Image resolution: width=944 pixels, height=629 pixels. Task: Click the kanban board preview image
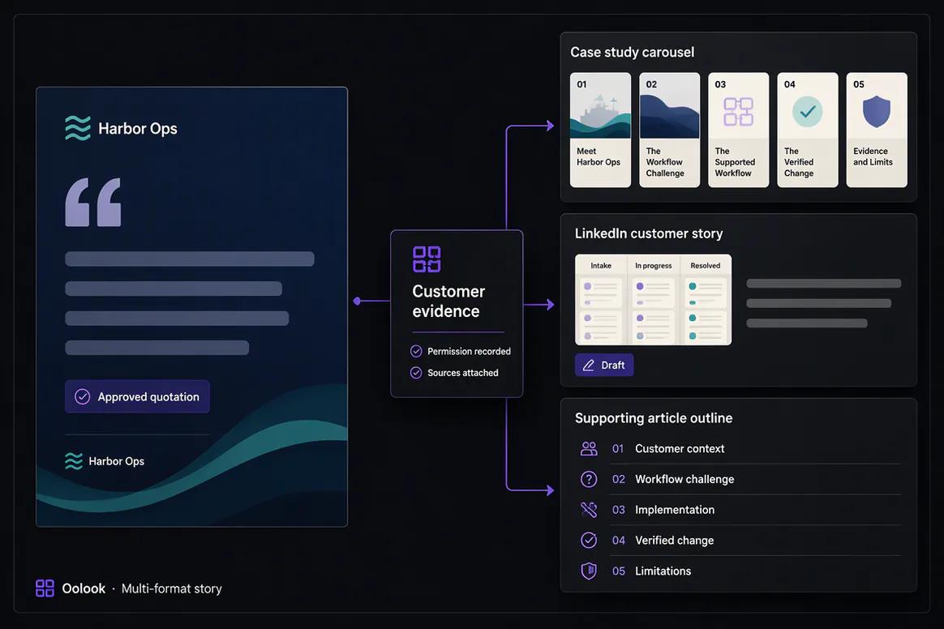click(653, 300)
